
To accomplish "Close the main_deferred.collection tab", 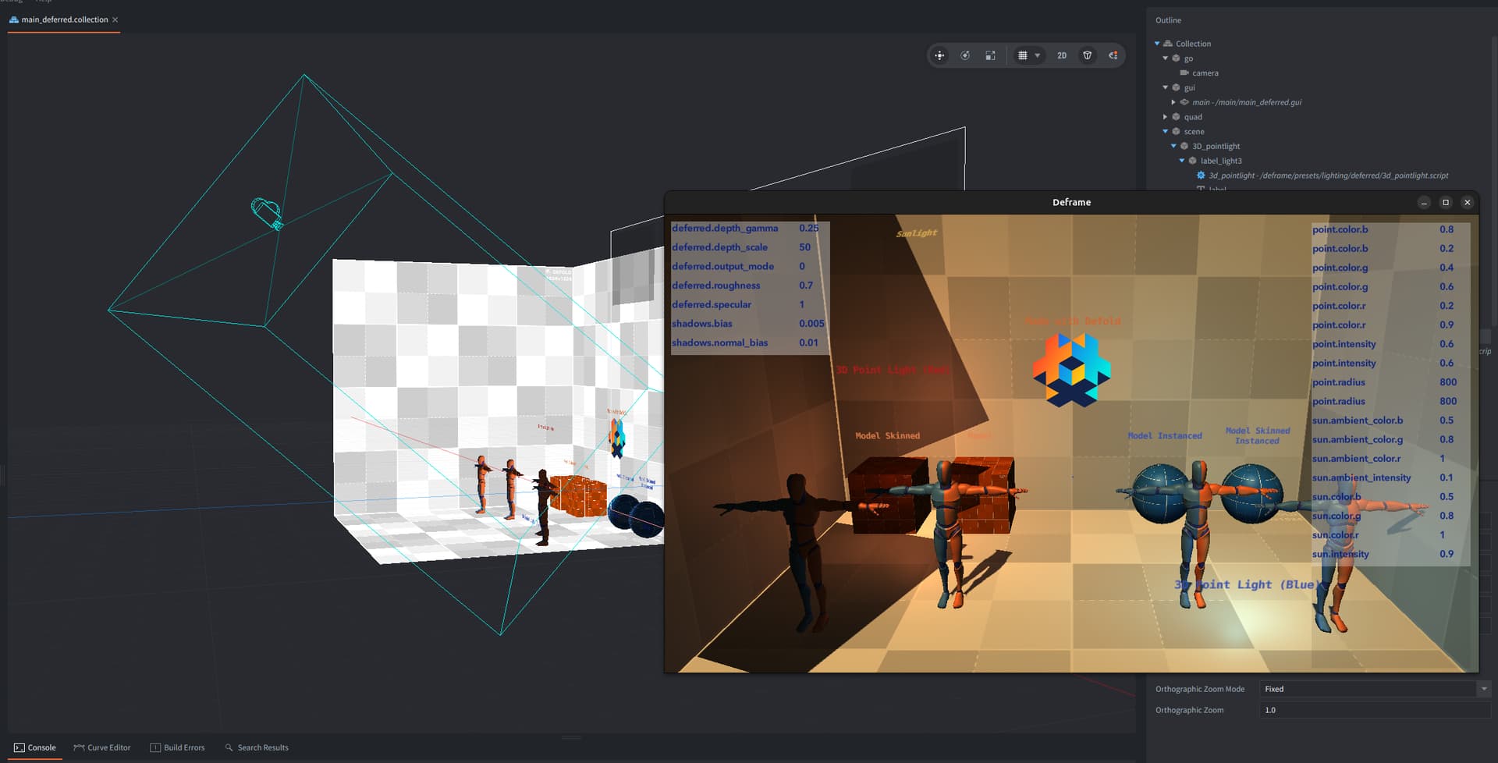I will point(115,20).
